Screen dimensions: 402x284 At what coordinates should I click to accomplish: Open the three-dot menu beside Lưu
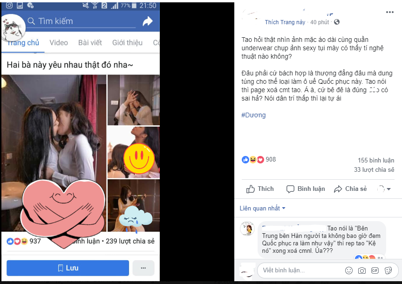tap(143, 268)
